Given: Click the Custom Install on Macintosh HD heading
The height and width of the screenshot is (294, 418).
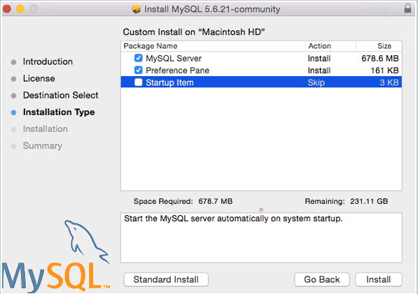Looking at the screenshot, I should (194, 32).
